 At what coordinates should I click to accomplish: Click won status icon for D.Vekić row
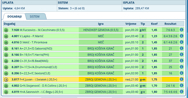[x=6, y=42]
